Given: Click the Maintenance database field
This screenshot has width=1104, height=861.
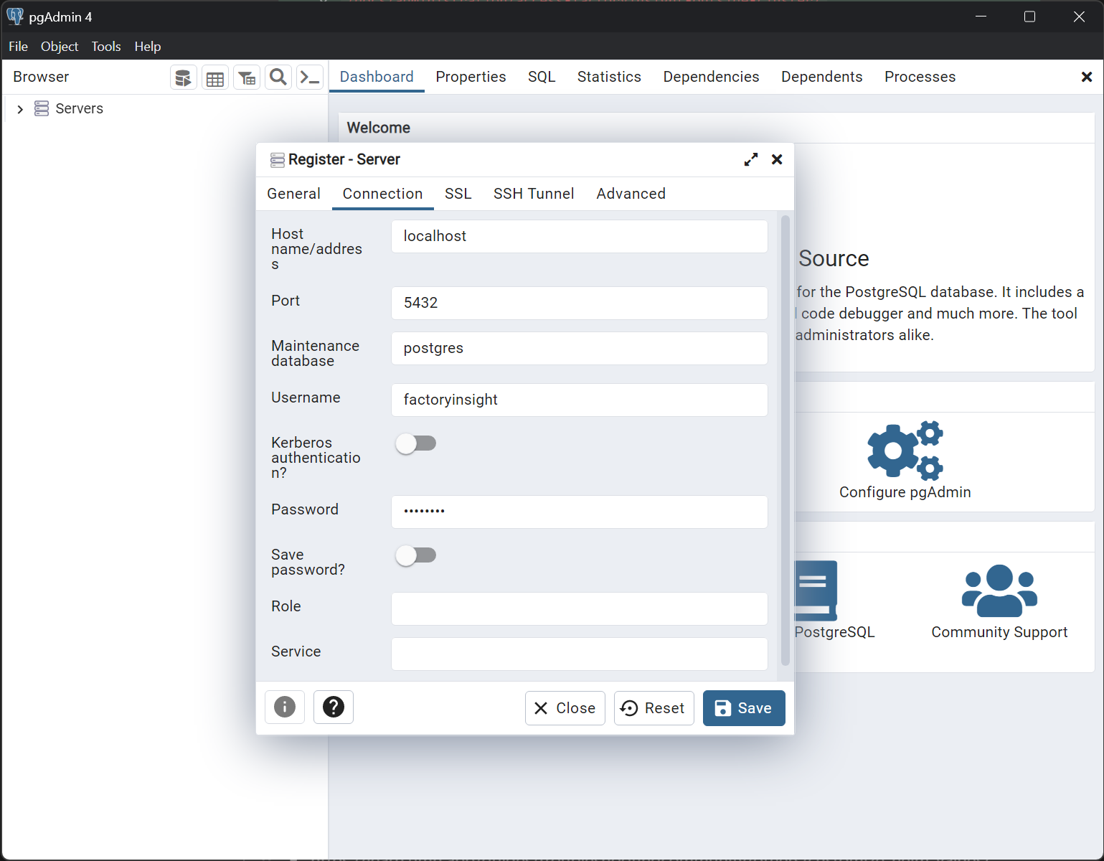Looking at the screenshot, I should tap(580, 348).
